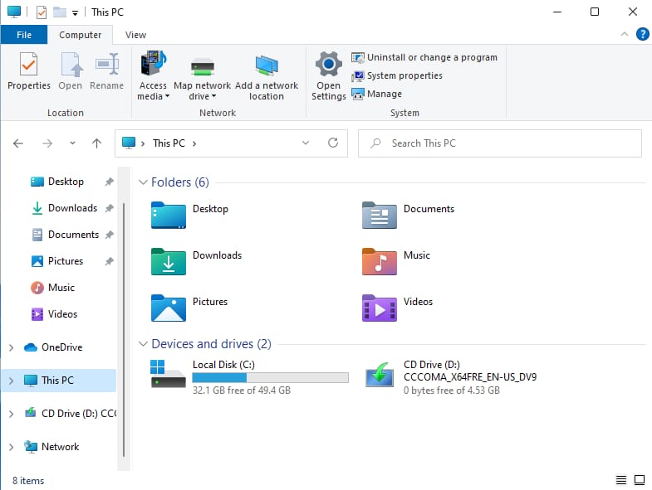The image size is (652, 490).
Task: Collapse the ribbon with the caret arrow
Action: [625, 35]
